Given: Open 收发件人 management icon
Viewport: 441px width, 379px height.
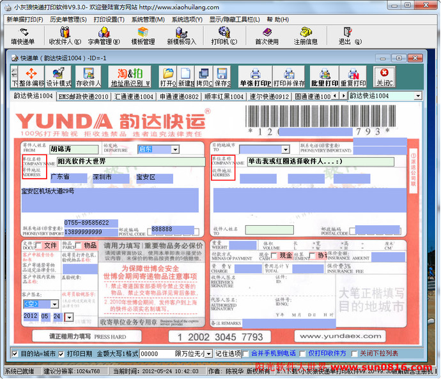Looking at the screenshot, I should point(65,36).
